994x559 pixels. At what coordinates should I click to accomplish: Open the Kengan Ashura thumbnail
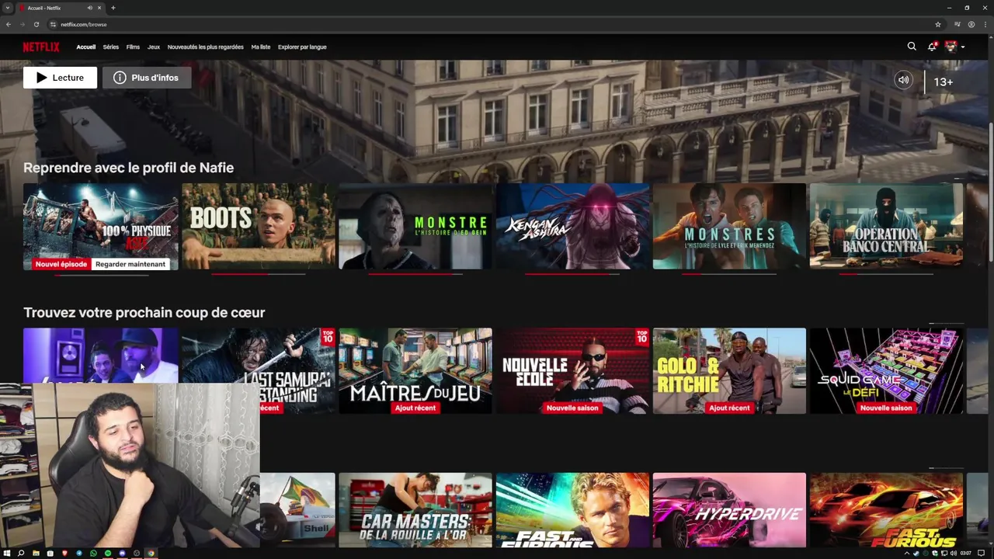[x=572, y=226]
